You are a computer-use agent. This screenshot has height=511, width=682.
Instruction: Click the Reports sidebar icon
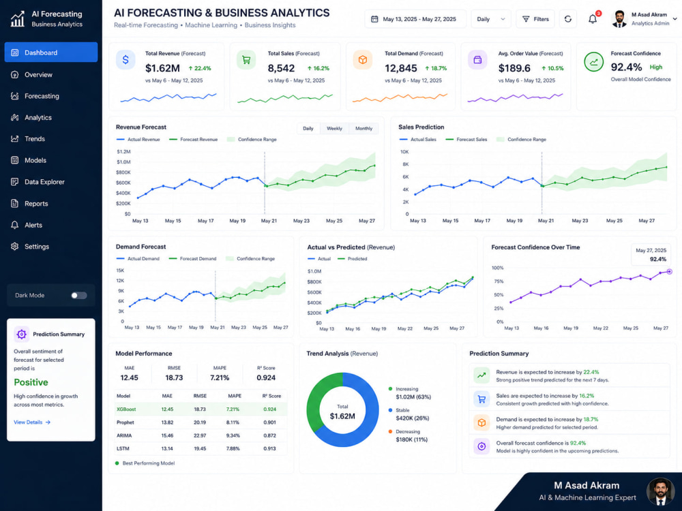tap(15, 203)
